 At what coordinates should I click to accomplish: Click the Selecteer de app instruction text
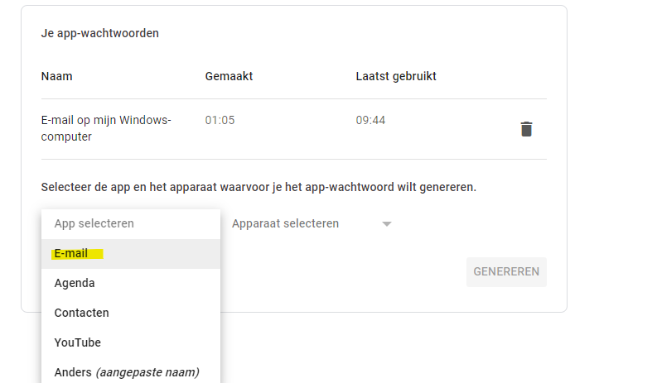[258, 187]
